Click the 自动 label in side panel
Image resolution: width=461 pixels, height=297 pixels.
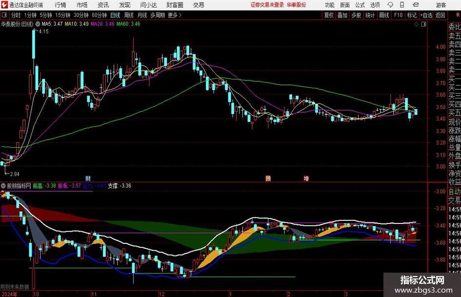(455, 192)
